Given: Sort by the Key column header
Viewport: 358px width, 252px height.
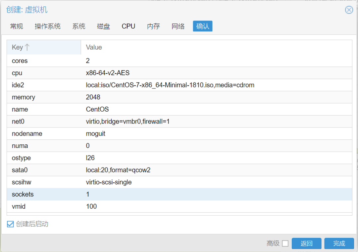Looking at the screenshot, I should click(x=44, y=47).
